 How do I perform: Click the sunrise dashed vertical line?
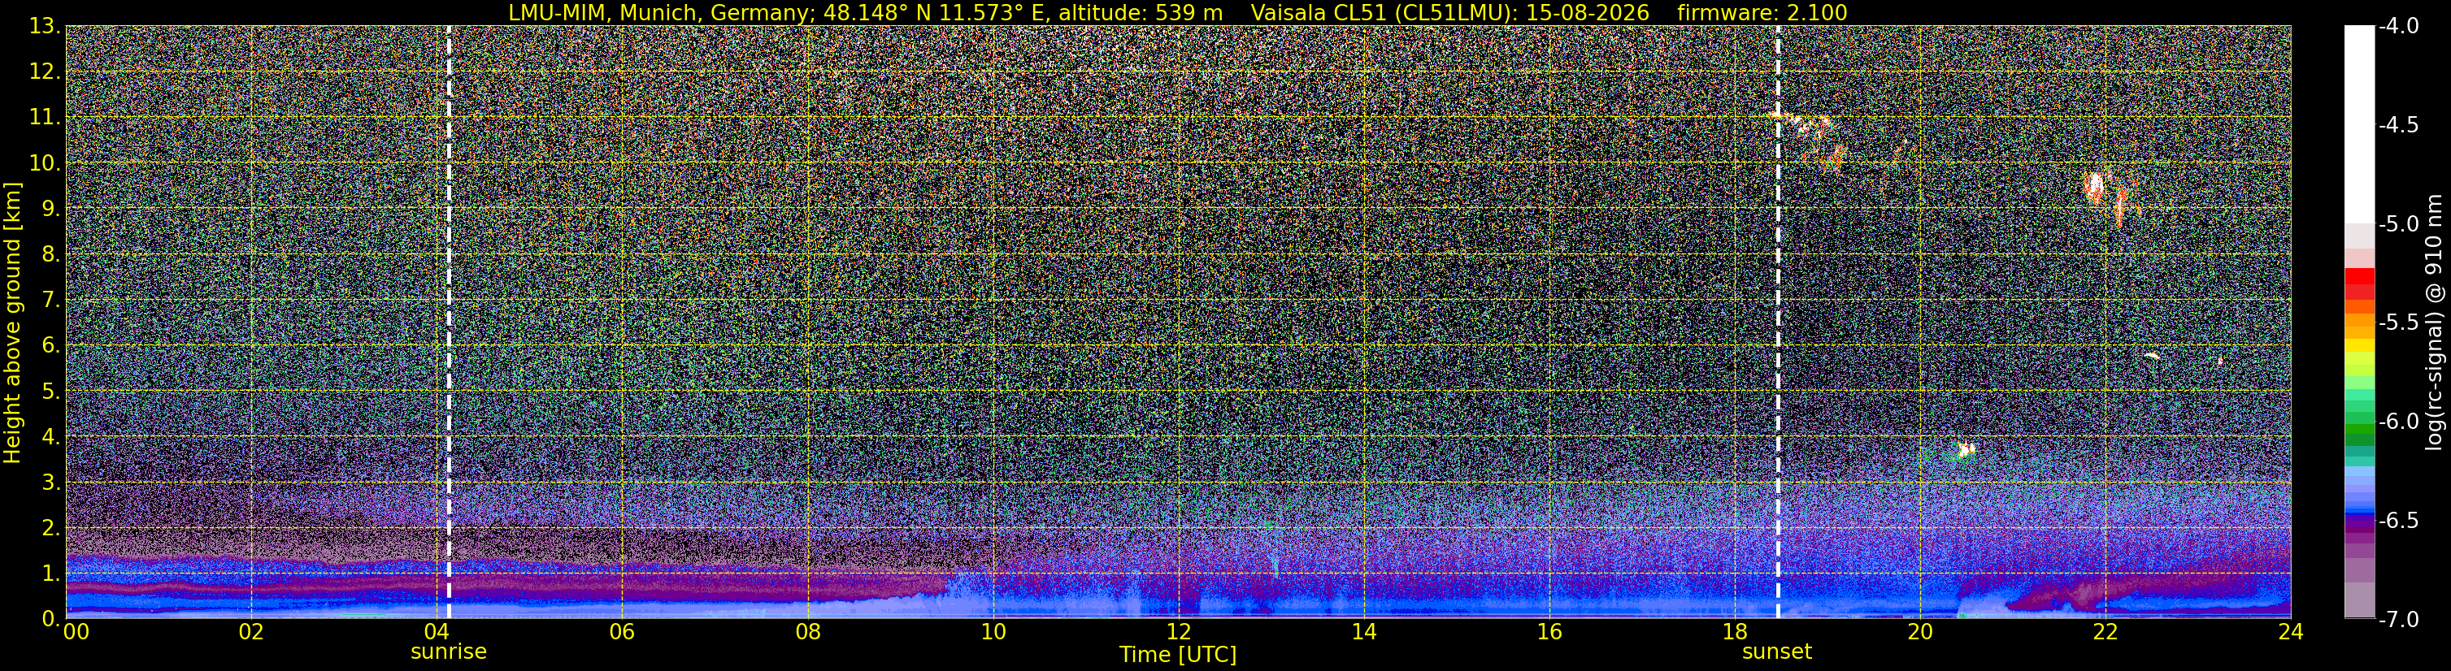[x=448, y=323]
